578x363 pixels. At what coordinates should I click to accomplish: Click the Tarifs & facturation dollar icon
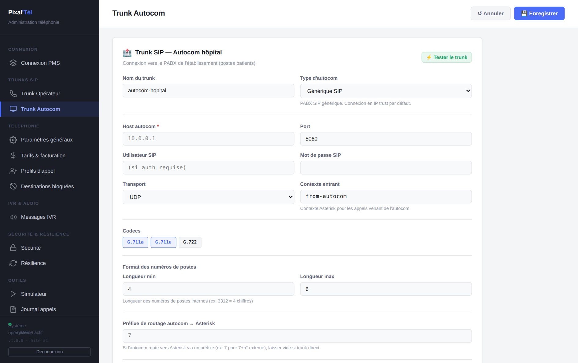click(x=13, y=155)
